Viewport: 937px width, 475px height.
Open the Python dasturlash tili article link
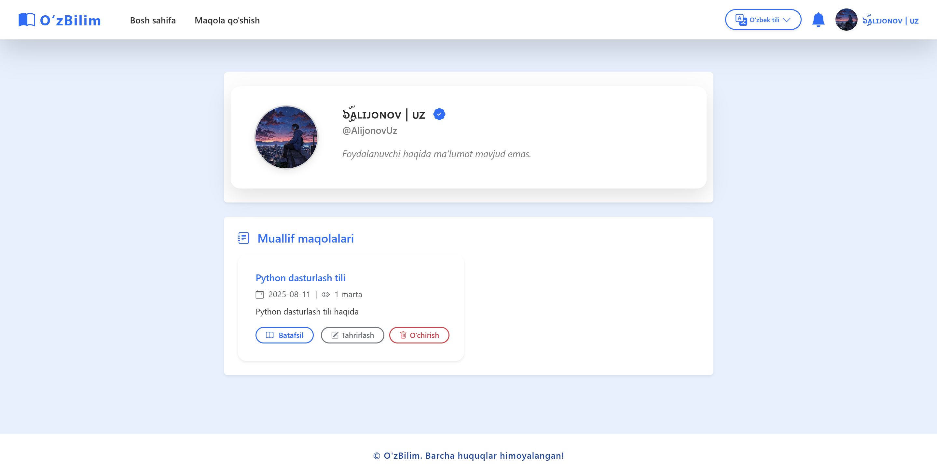point(300,278)
